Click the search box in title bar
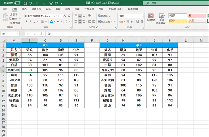The image size is (209, 137). tap(176, 3)
